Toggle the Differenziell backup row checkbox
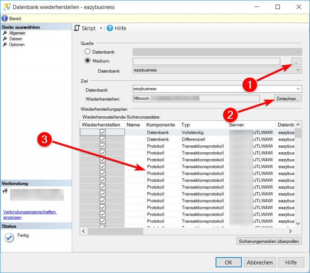Screen dimensions: 310x273 pos(103,139)
